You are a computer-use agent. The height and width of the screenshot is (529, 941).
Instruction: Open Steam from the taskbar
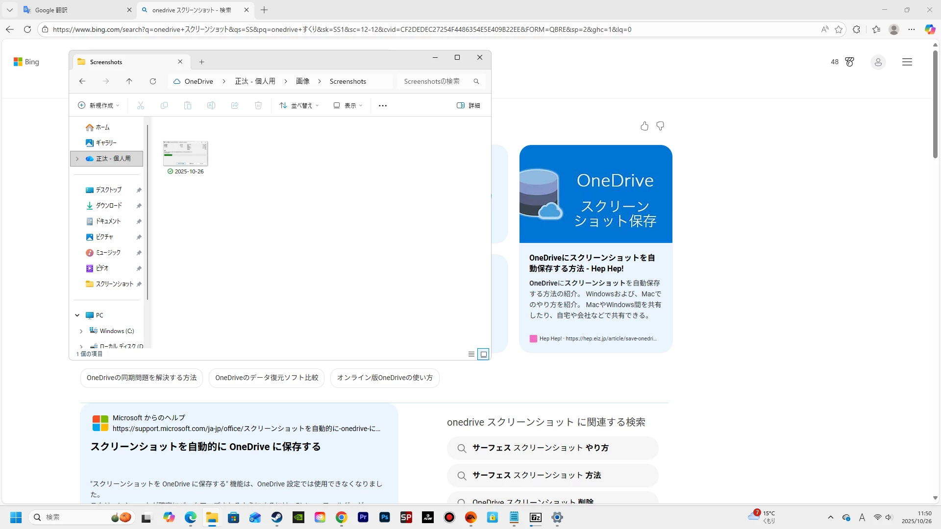[x=277, y=517]
